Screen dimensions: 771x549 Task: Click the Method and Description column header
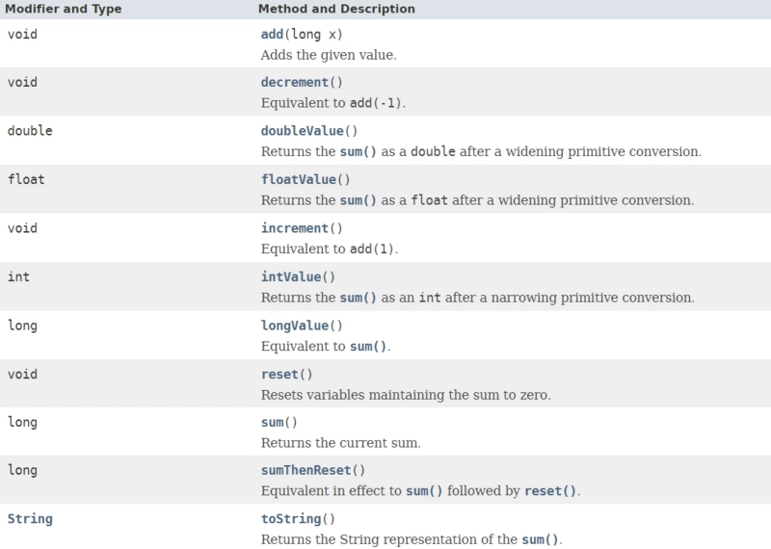pos(336,9)
